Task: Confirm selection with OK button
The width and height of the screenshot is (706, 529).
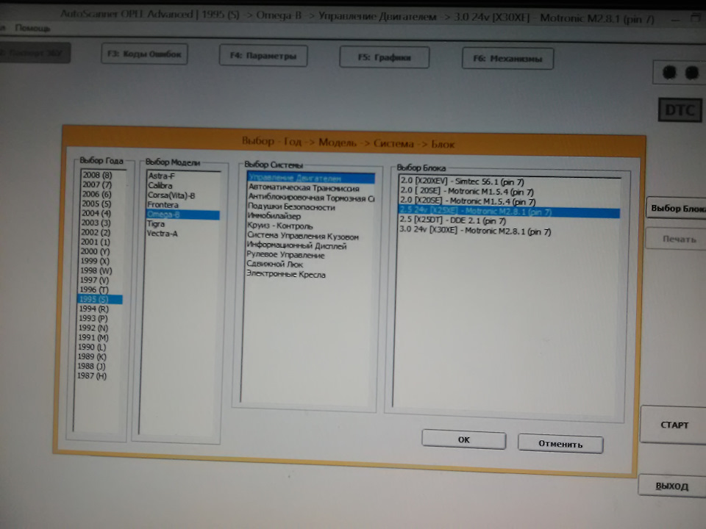Action: click(x=463, y=439)
